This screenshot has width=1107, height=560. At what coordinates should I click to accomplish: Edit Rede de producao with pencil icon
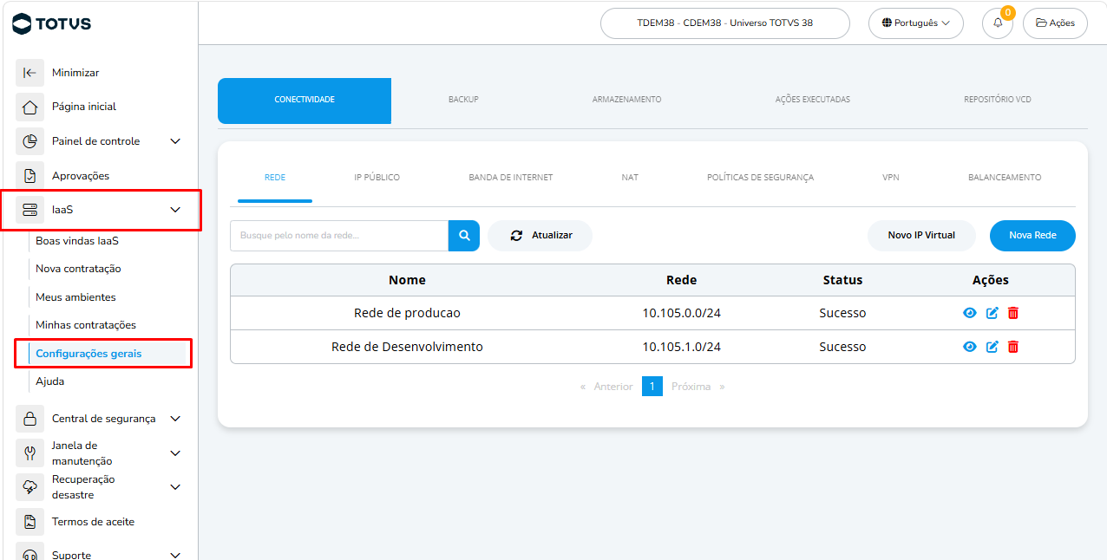point(992,313)
